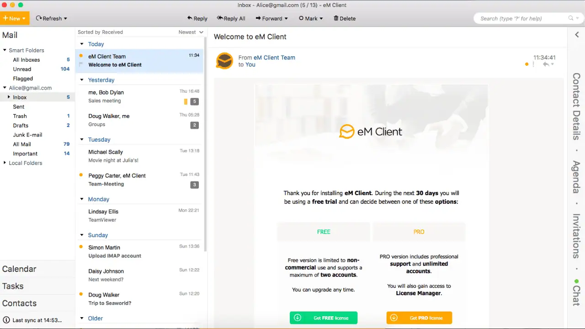
Task: Click the Get FREE license button
Action: [x=324, y=318]
